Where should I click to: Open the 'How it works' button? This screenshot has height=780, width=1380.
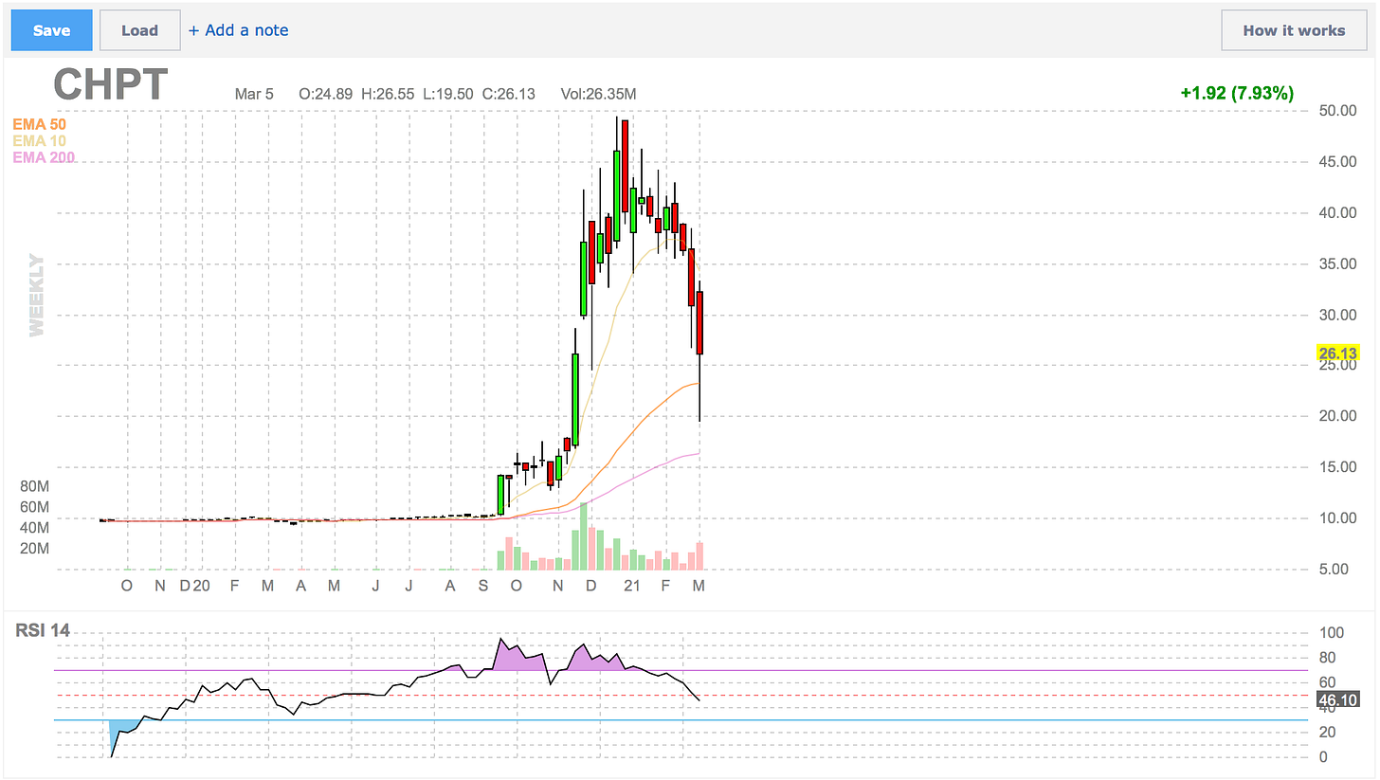pyautogui.click(x=1294, y=30)
